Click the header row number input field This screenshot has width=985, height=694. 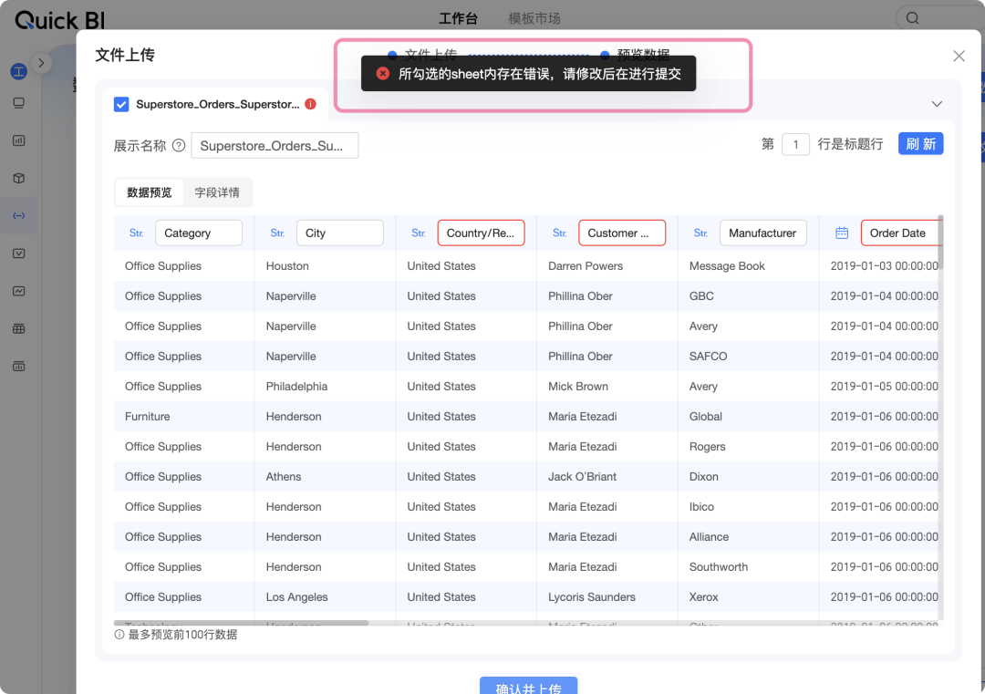tap(795, 145)
